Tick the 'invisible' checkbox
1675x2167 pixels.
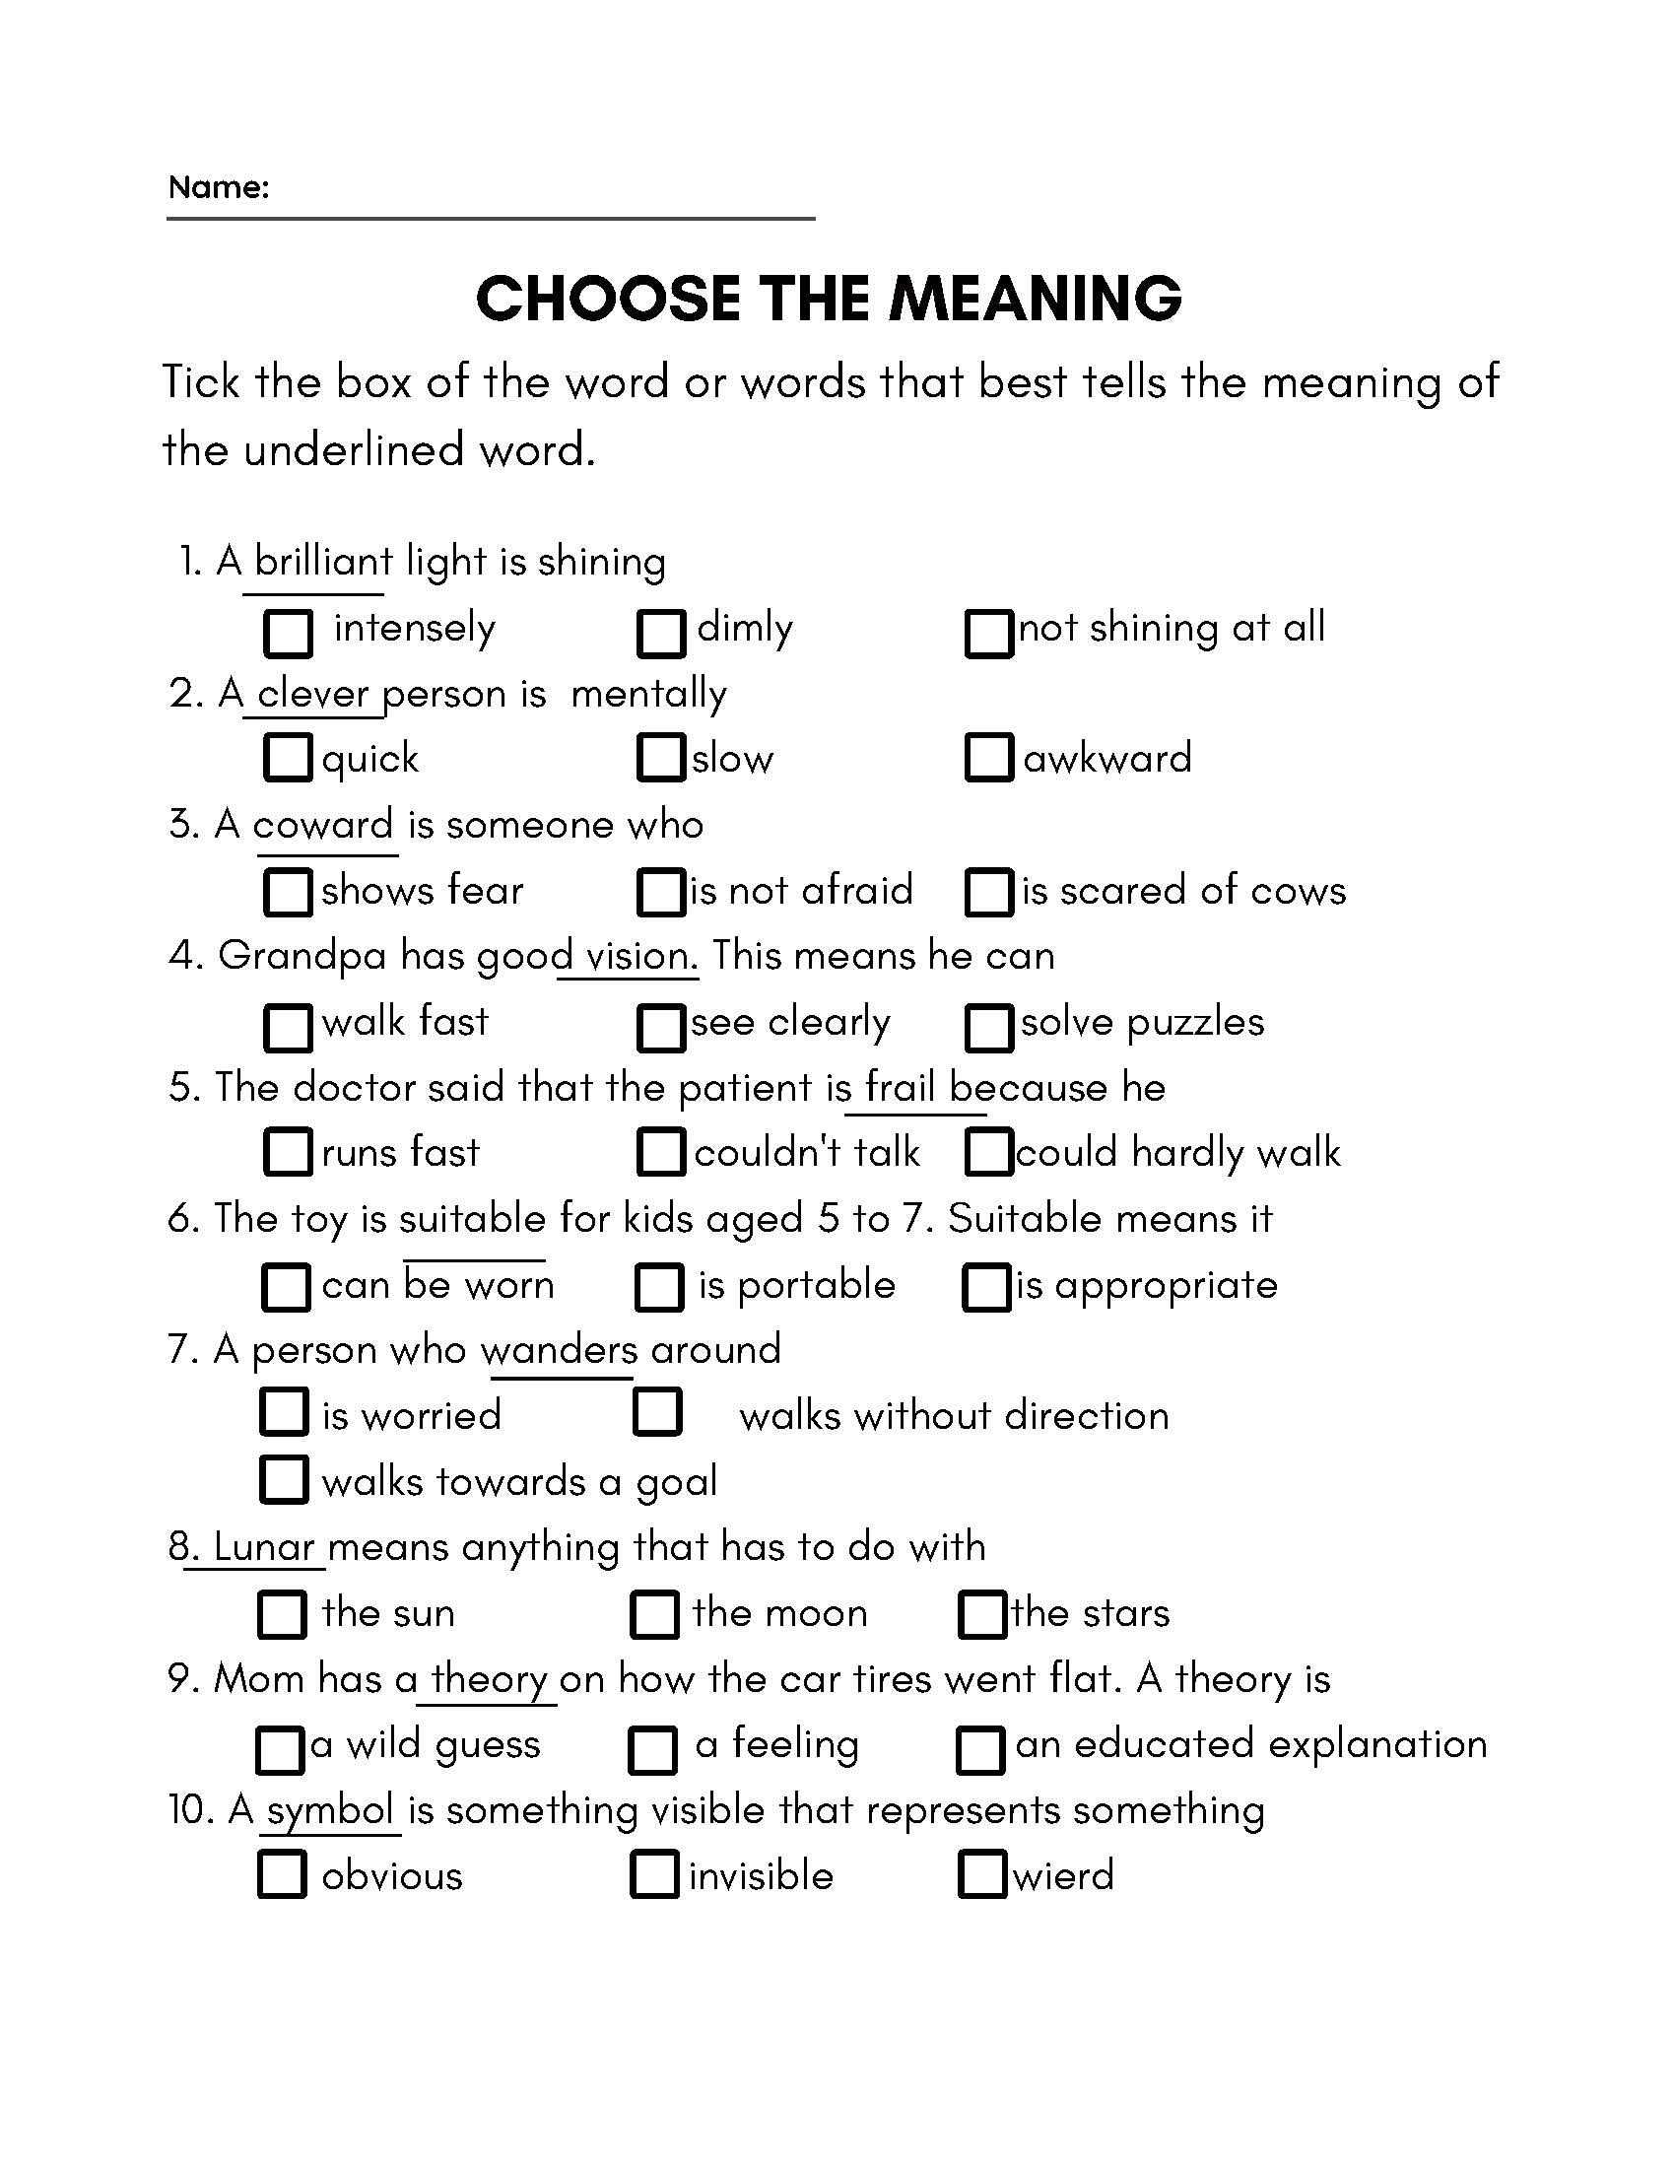click(x=655, y=1873)
